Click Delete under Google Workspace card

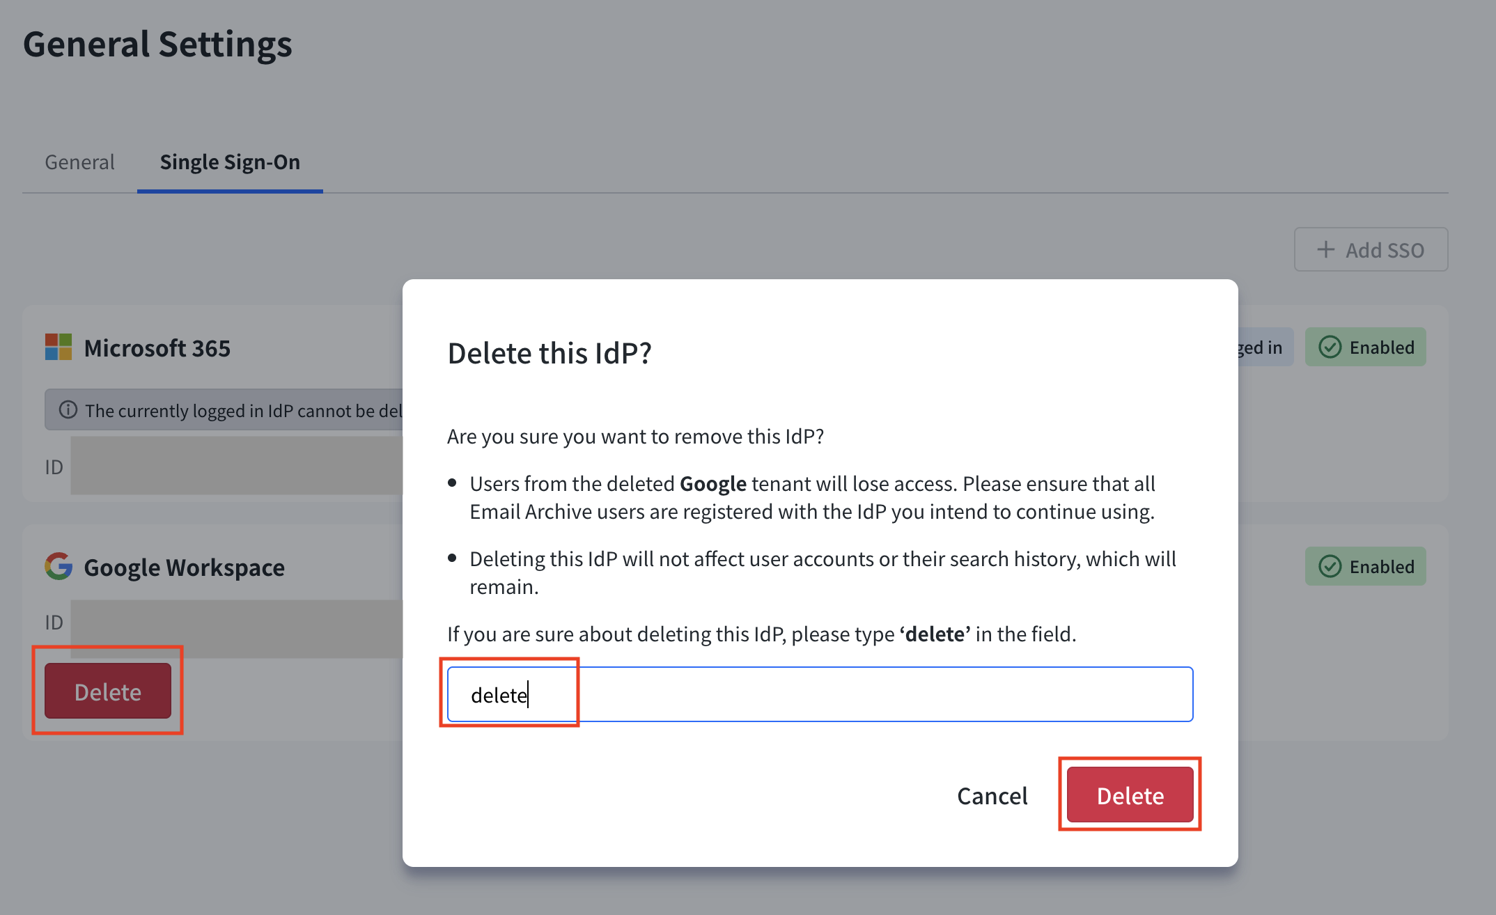pyautogui.click(x=108, y=691)
